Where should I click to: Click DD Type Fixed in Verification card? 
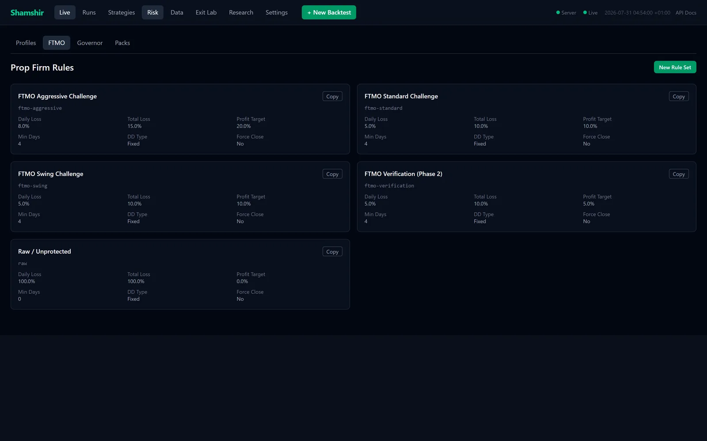pyautogui.click(x=480, y=221)
